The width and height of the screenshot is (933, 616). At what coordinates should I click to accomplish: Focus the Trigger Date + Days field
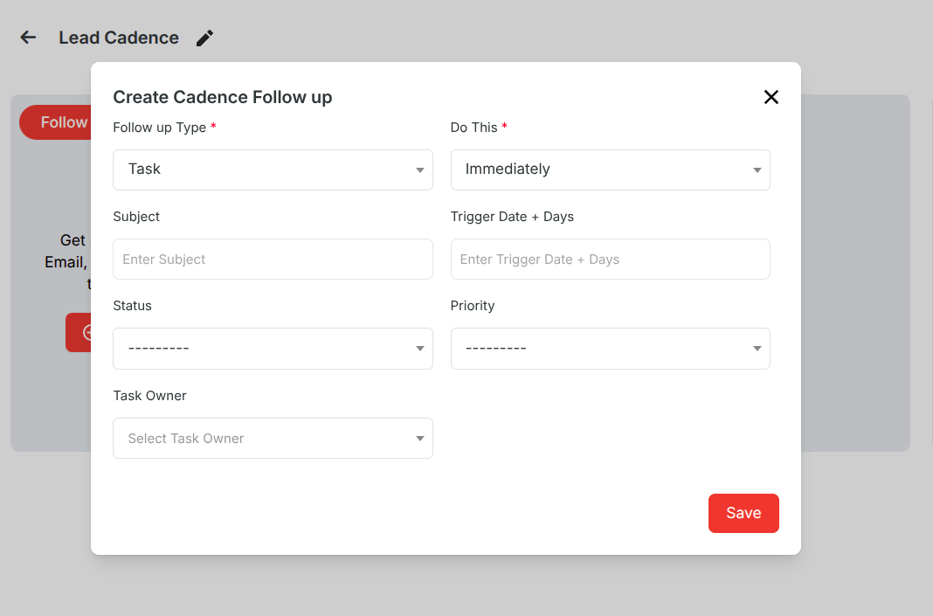[x=610, y=259]
